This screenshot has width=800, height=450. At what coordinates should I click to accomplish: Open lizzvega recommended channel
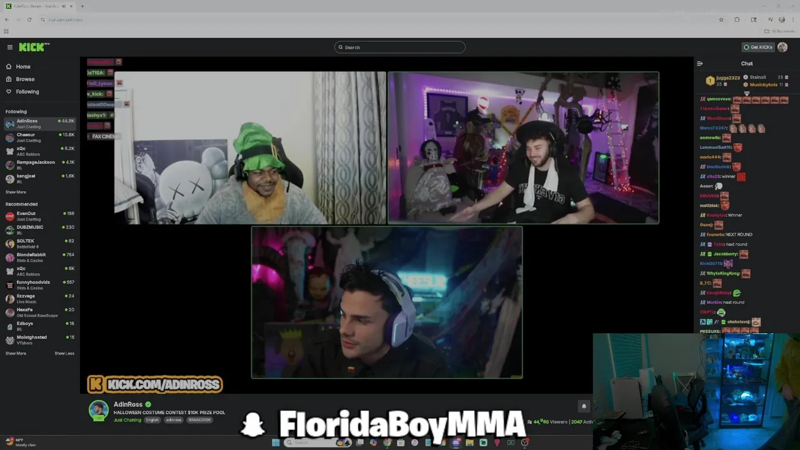point(40,298)
